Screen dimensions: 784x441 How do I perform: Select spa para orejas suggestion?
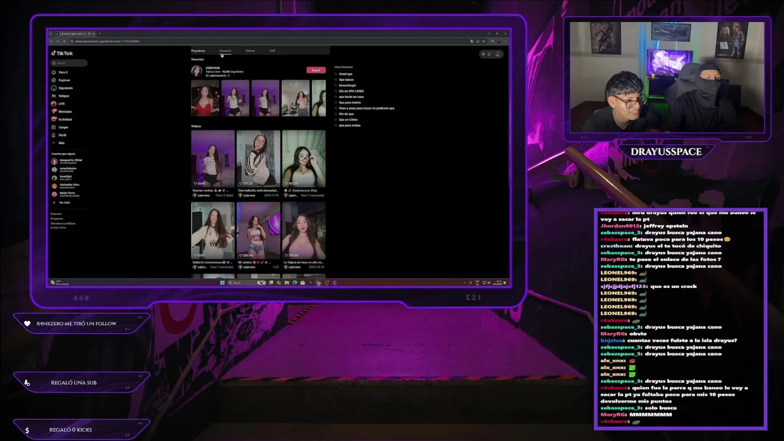(x=350, y=125)
